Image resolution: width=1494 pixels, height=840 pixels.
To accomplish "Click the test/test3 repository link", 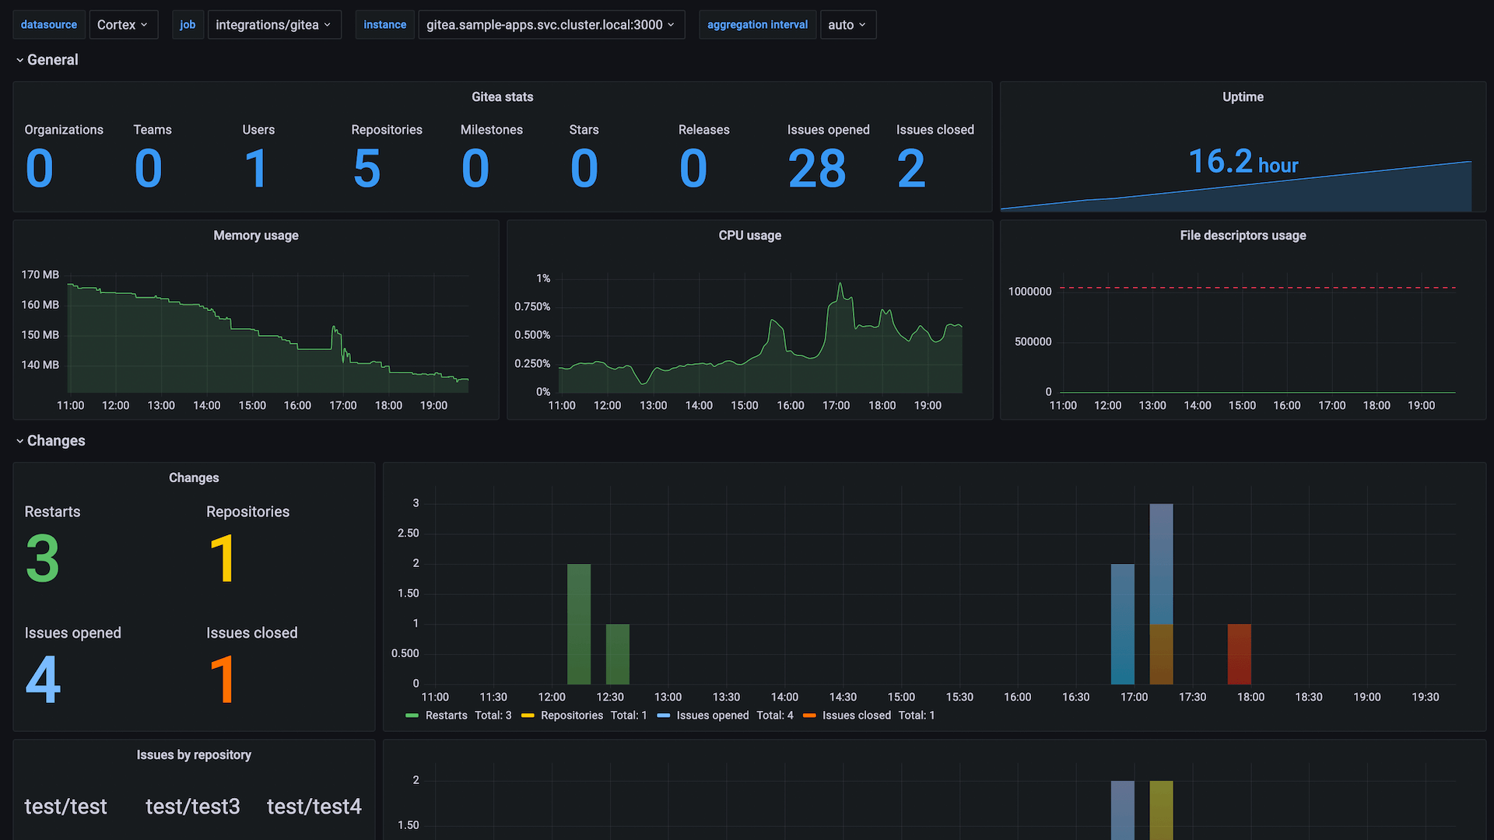I will pyautogui.click(x=192, y=807).
